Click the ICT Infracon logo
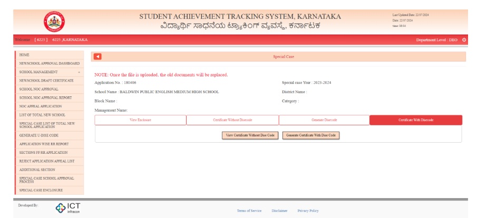Image resolution: width=477 pixels, height=218 pixels. click(x=68, y=207)
